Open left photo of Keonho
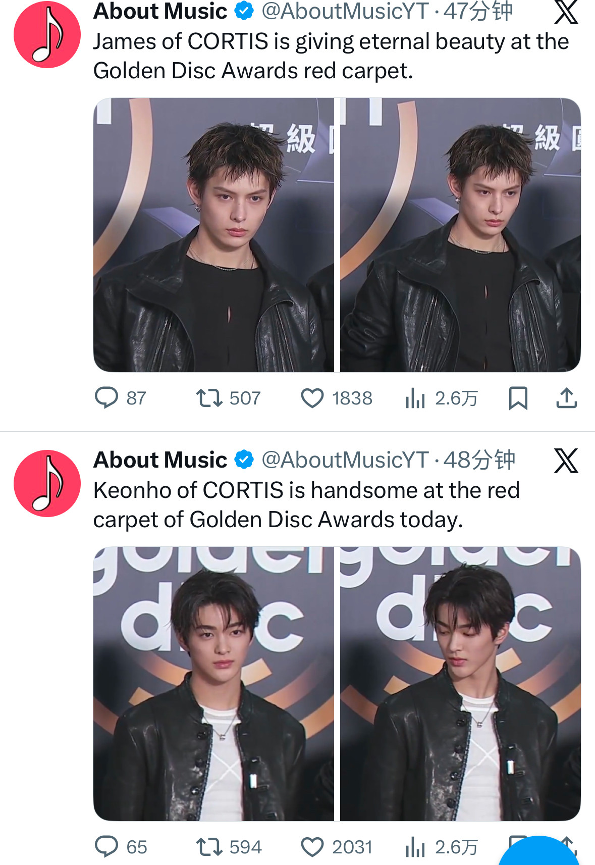 tap(213, 683)
